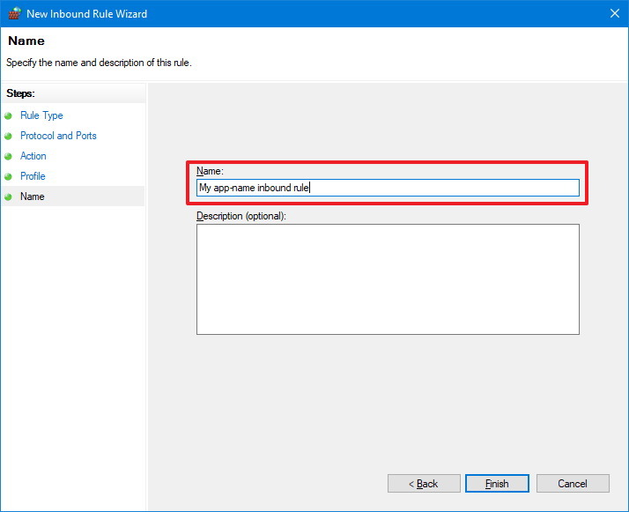Click the Name: field label

pos(210,171)
